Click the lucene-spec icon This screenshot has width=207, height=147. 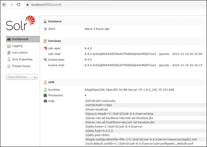pos(45,60)
